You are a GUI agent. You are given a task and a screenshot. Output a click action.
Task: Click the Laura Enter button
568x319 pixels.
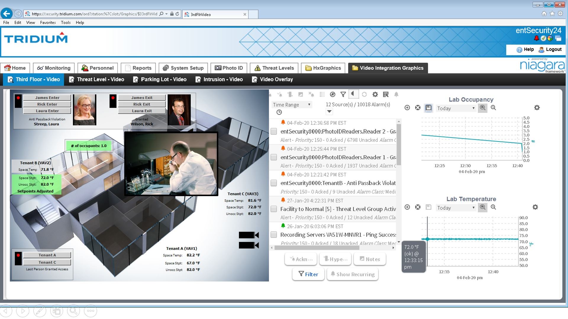[47, 111]
